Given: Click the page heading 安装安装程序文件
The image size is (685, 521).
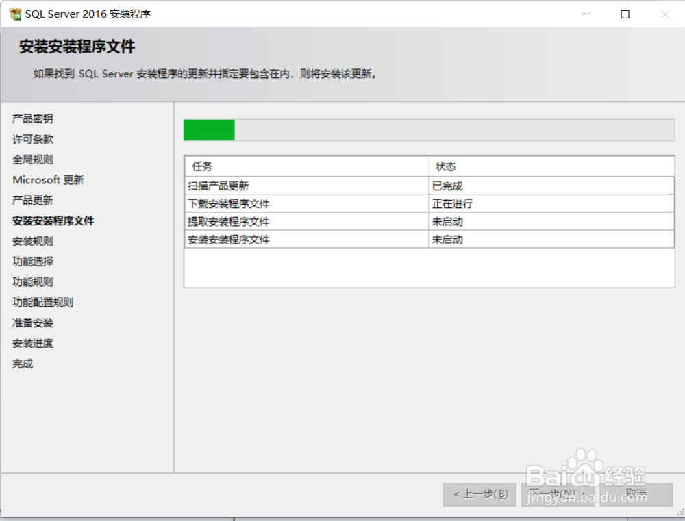Looking at the screenshot, I should 77,47.
